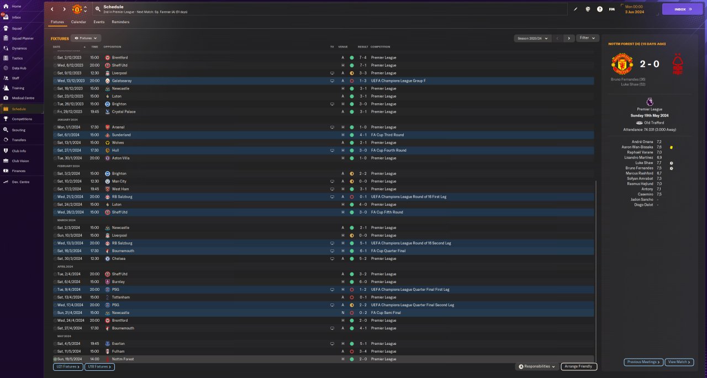Go forward with the right arrow

tap(64, 9)
